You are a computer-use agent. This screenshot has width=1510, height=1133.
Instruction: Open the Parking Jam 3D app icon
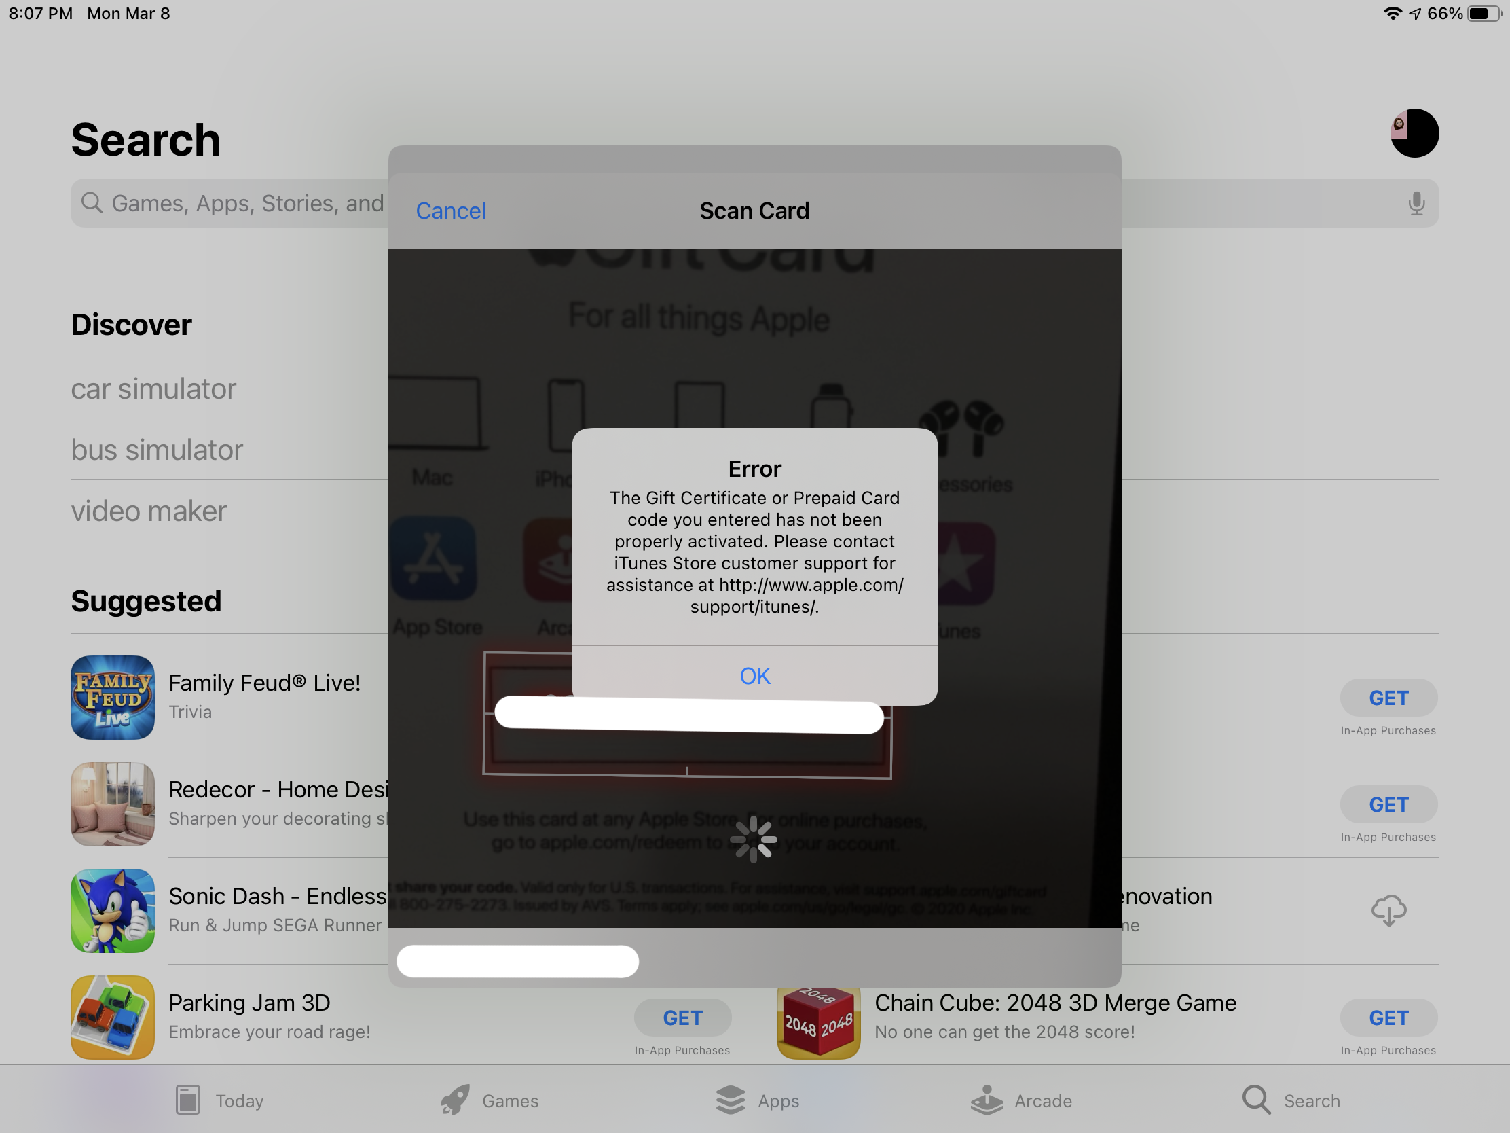click(113, 1017)
